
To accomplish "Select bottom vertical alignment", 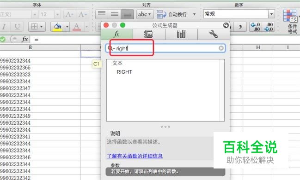I will [x=127, y=14].
